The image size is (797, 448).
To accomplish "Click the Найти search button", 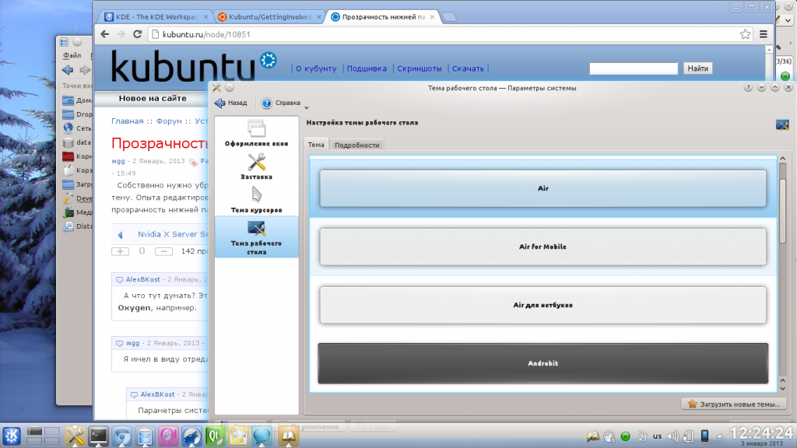I will (698, 68).
